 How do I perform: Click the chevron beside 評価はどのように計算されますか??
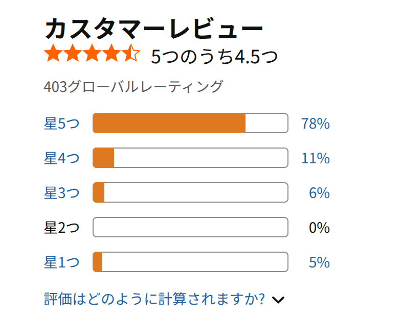click(x=278, y=300)
